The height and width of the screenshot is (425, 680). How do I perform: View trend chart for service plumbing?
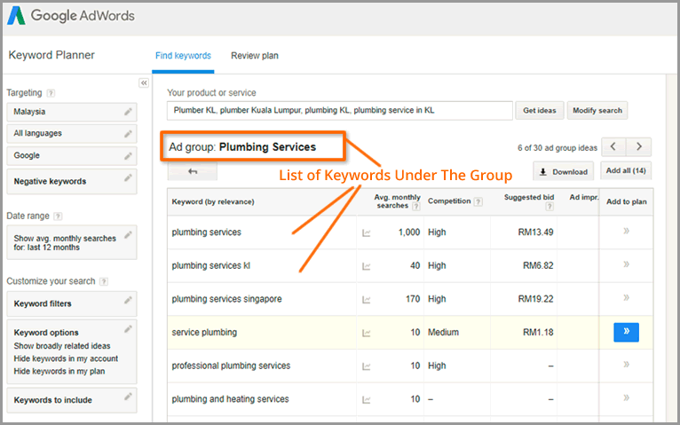[367, 333]
